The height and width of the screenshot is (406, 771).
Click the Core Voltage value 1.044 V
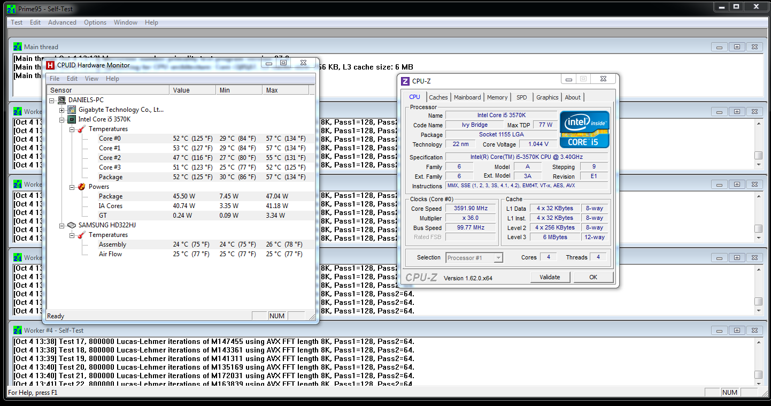click(538, 144)
